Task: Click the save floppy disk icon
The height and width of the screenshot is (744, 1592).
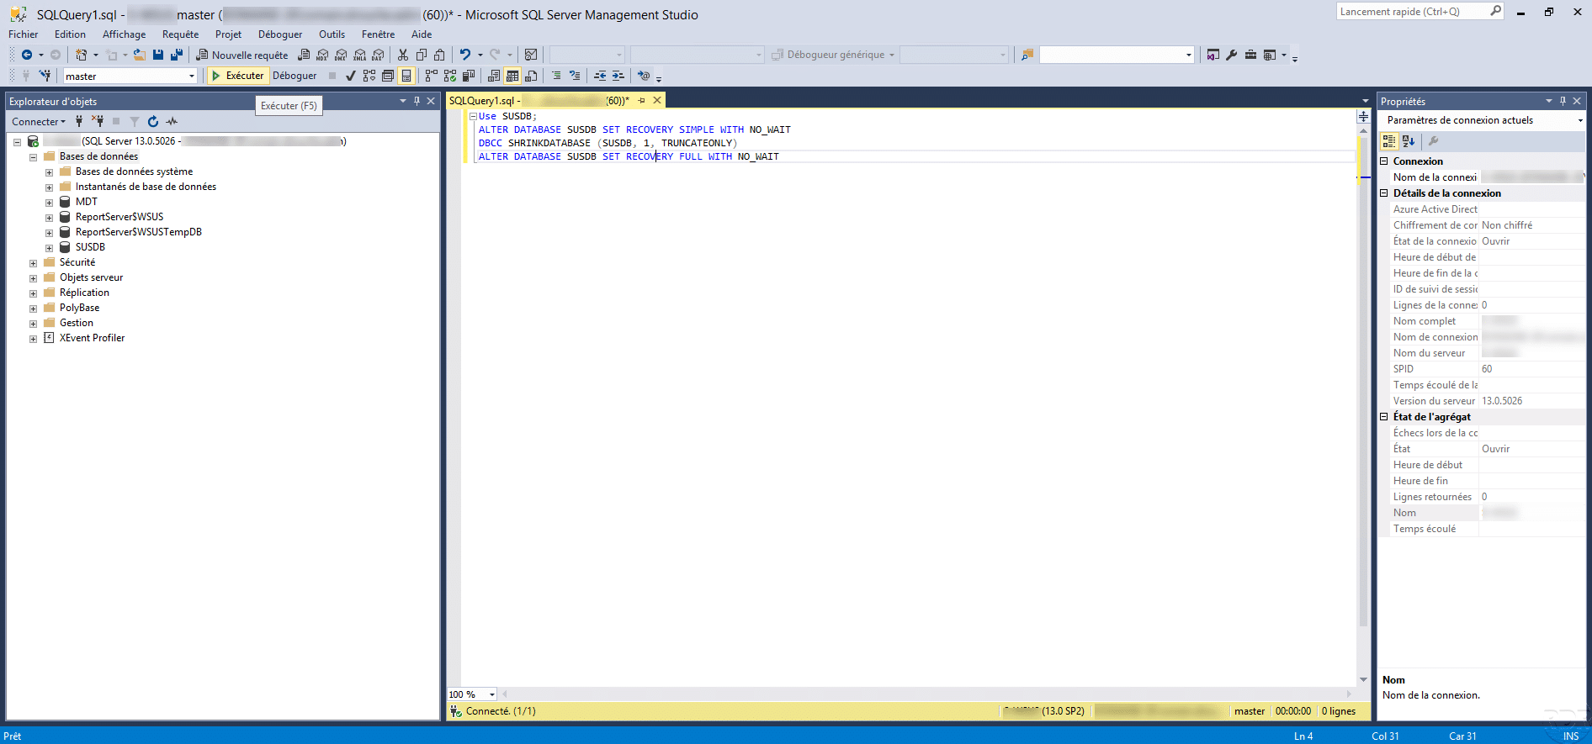Action: (158, 55)
